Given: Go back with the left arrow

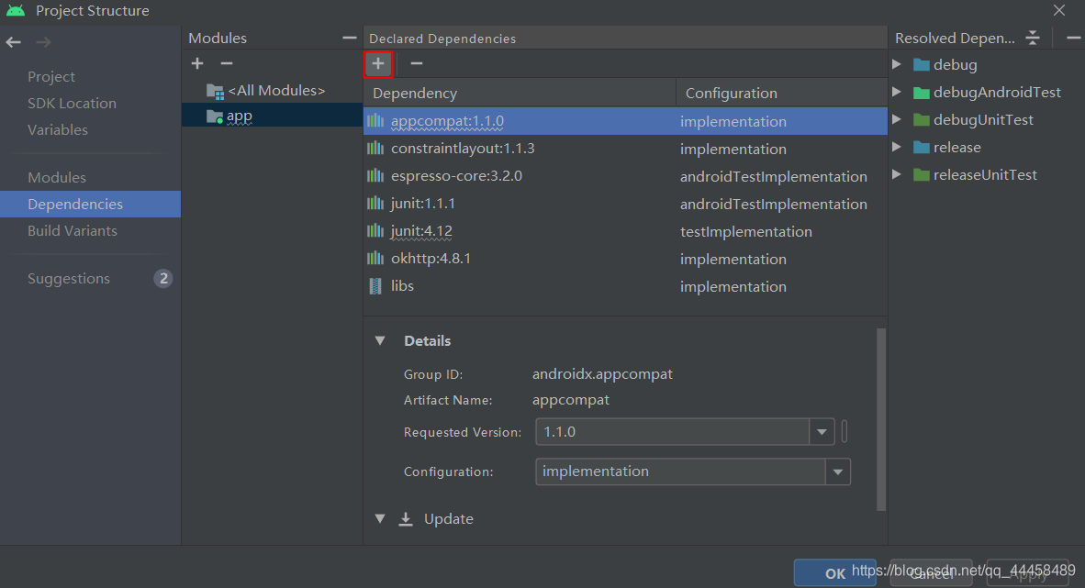Looking at the screenshot, I should (13, 42).
